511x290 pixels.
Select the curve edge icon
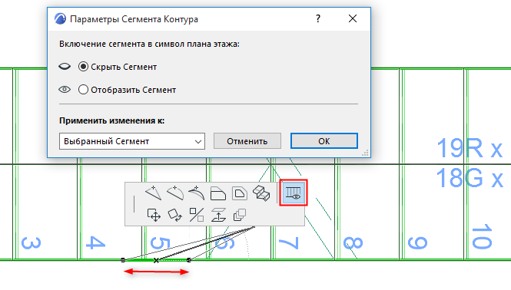175,193
